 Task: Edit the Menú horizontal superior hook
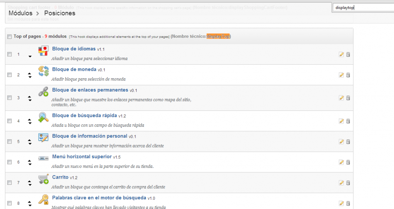[341, 162]
